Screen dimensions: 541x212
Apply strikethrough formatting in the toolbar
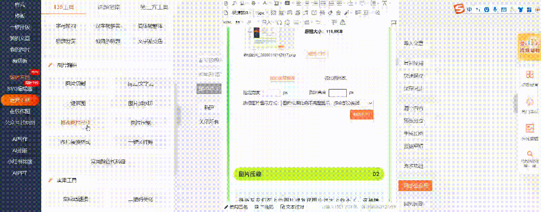pos(253,3)
